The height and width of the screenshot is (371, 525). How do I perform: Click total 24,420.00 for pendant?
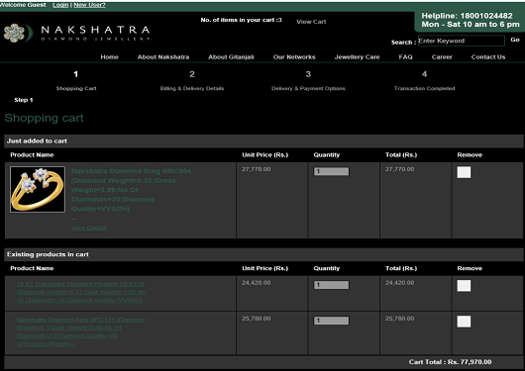pyautogui.click(x=399, y=283)
